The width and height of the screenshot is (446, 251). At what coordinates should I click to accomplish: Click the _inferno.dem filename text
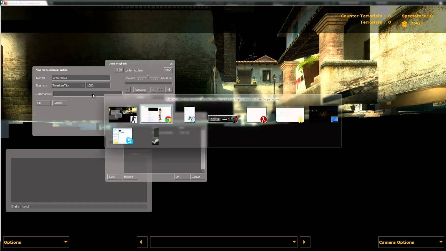click(x=134, y=70)
